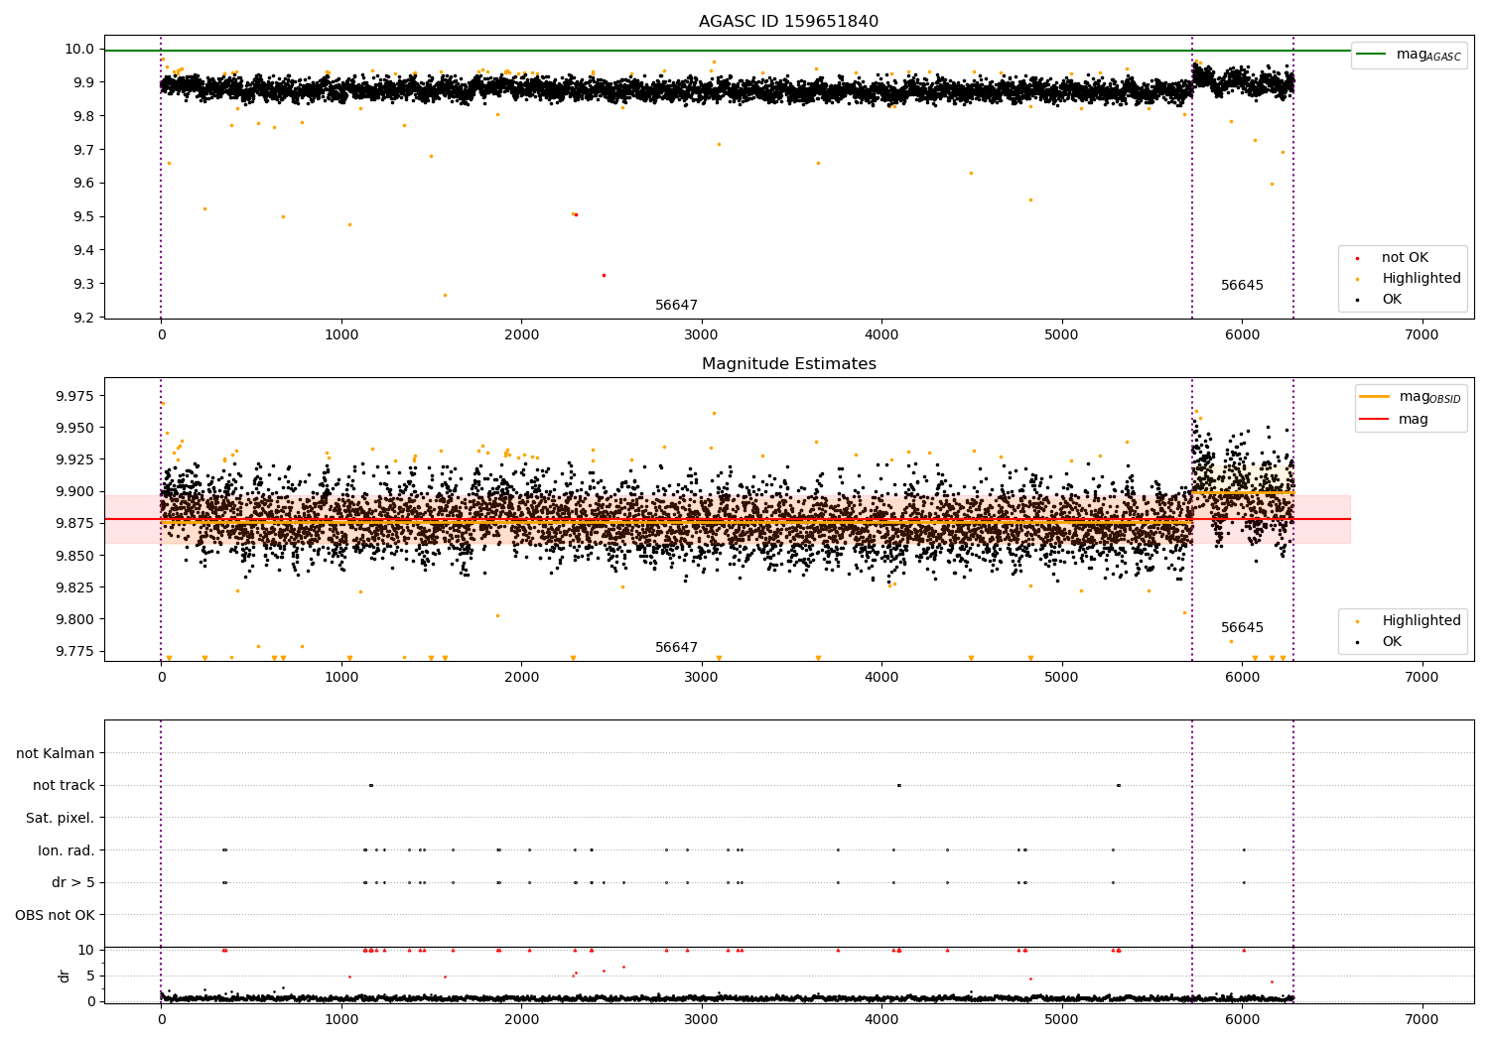Select the "not OK" legend entry
1489x1042 pixels.
click(1405, 258)
